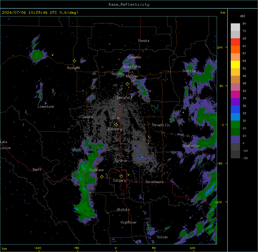The image size is (258, 252).
Task: Click the Lake Louise label
Action: (x=5, y=145)
